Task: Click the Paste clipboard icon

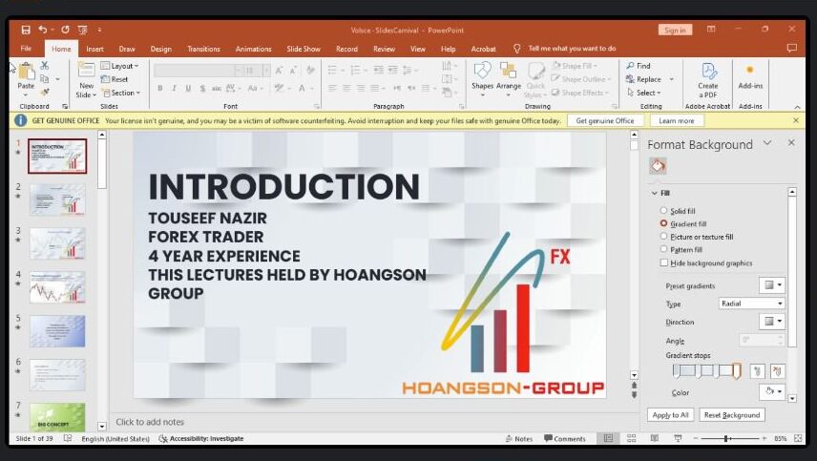Action: pos(26,74)
